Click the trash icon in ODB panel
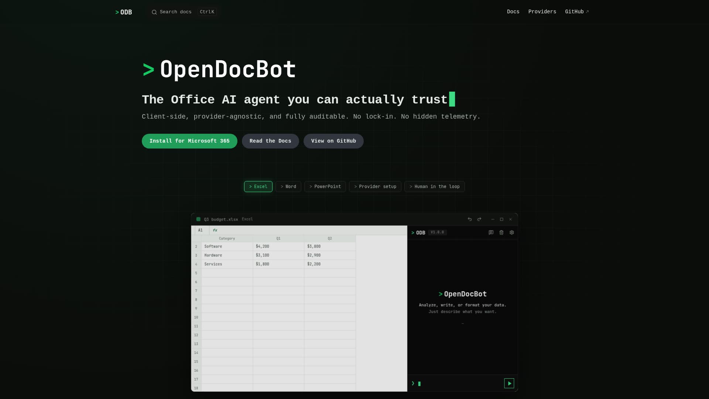709x399 pixels. pyautogui.click(x=501, y=233)
